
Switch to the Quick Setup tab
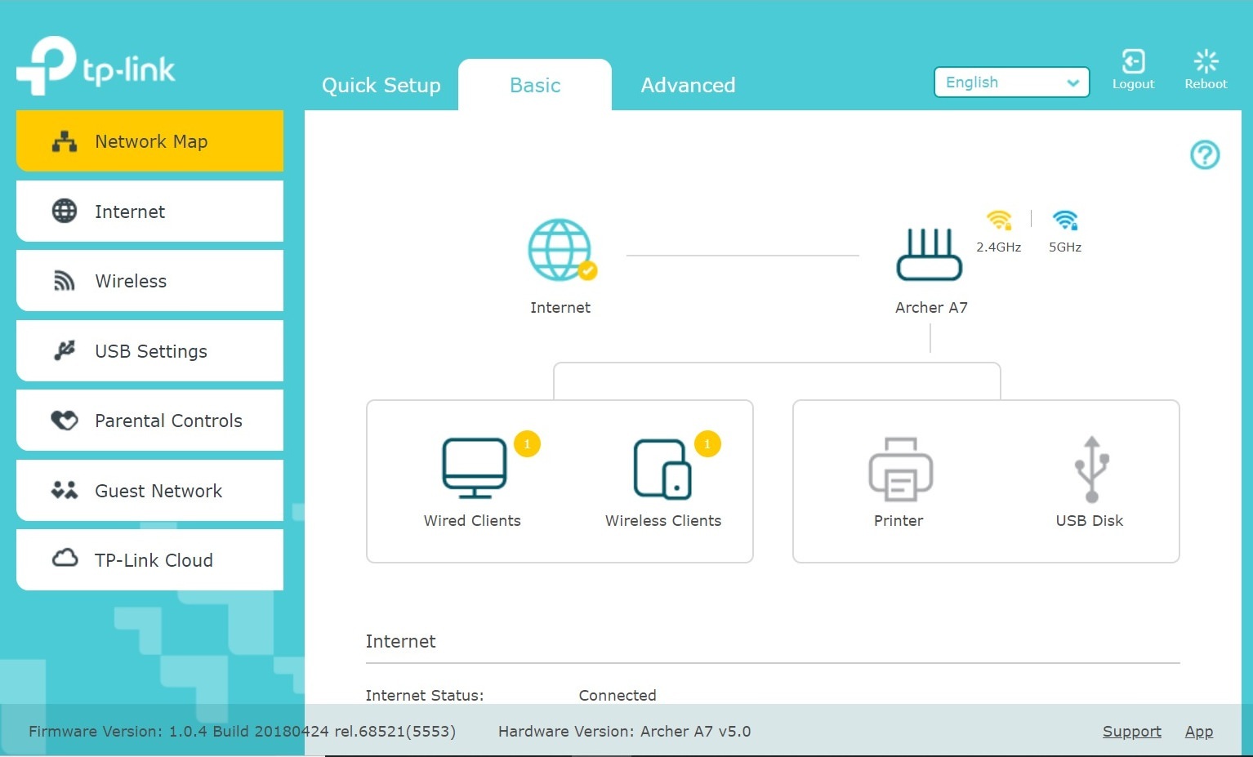point(381,85)
